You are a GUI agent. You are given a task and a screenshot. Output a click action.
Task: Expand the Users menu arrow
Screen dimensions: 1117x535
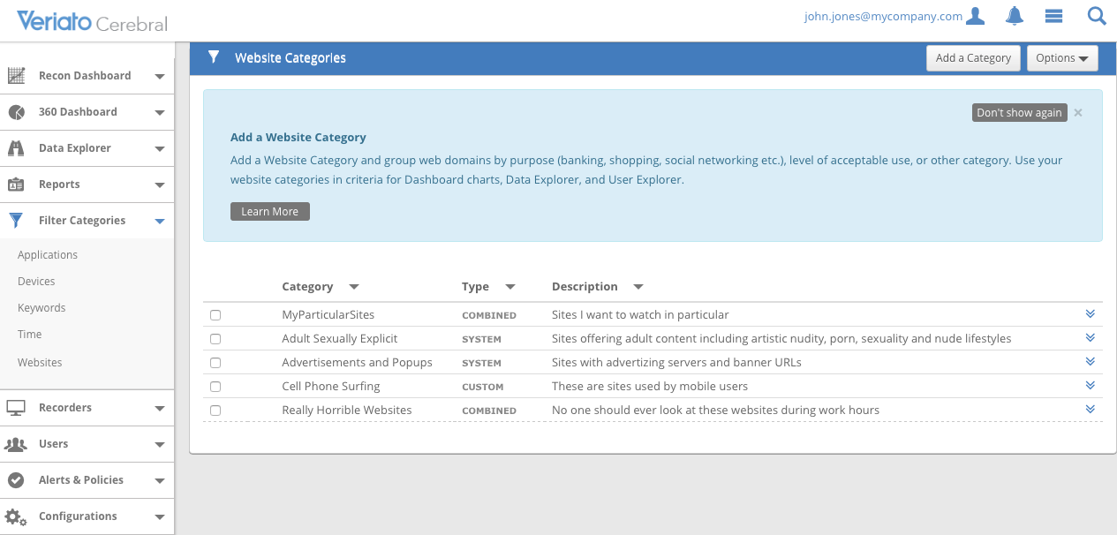(x=160, y=445)
